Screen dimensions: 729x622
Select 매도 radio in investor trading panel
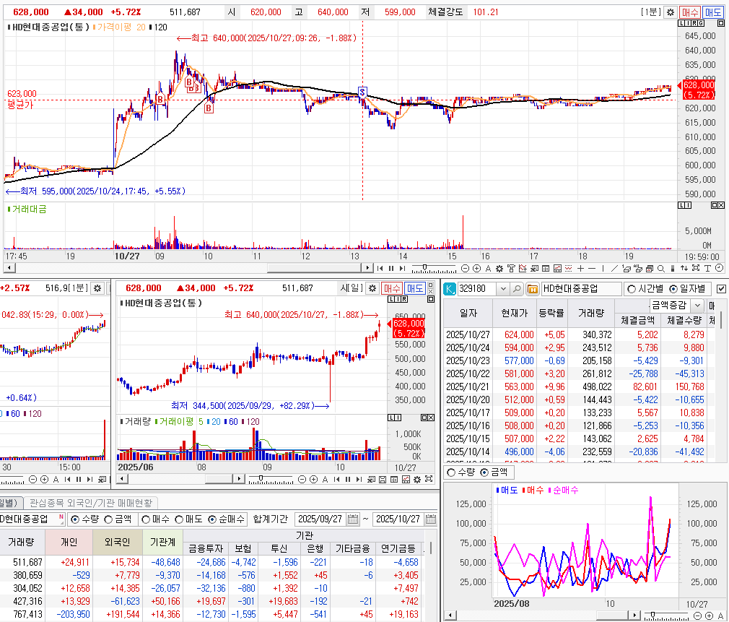(x=179, y=519)
